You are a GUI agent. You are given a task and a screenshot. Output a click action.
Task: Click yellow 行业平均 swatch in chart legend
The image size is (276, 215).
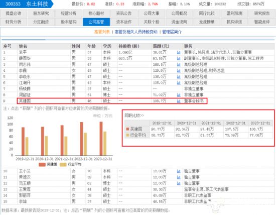tap(63, 164)
